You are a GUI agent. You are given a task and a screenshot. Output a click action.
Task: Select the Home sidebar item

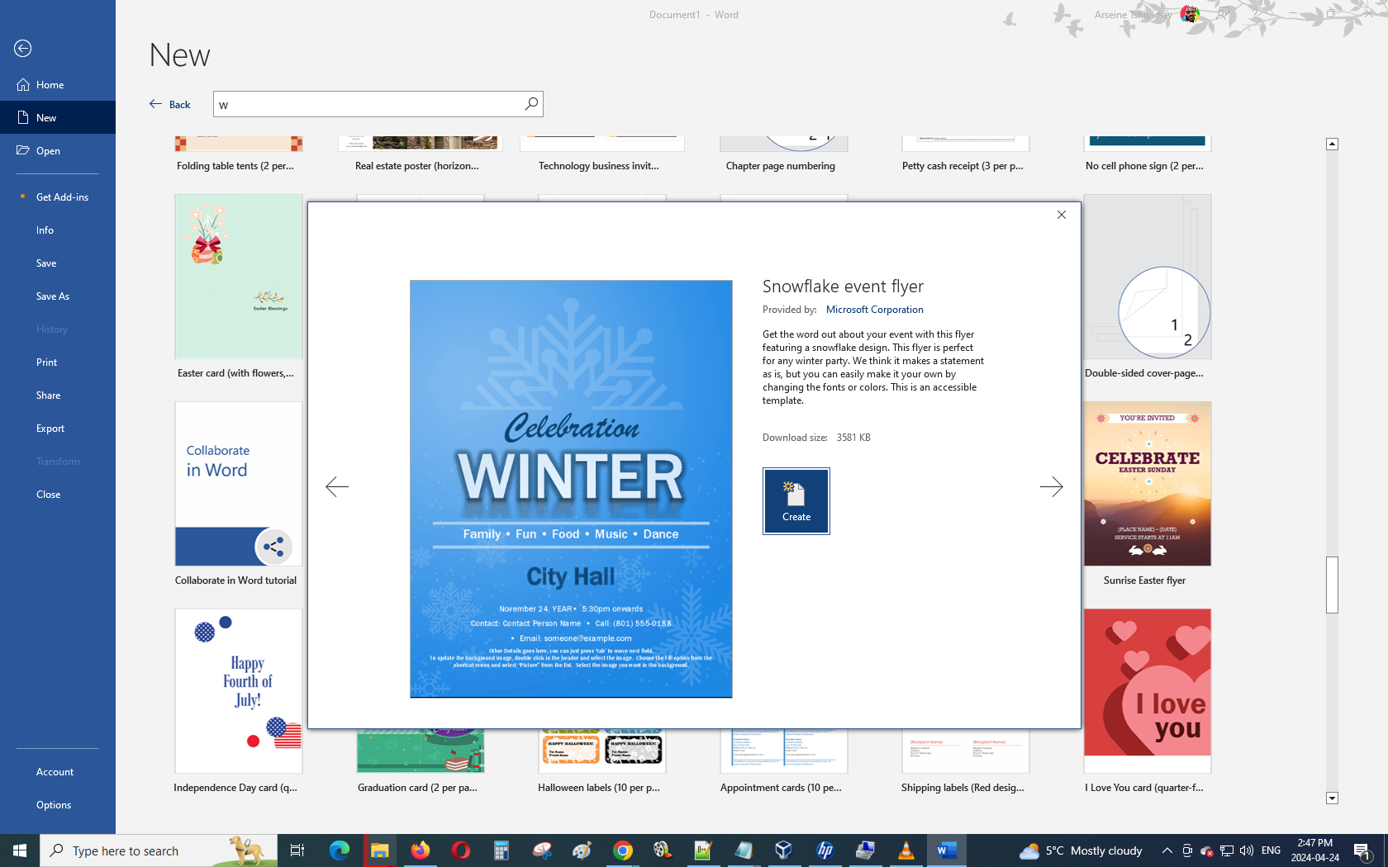point(50,85)
